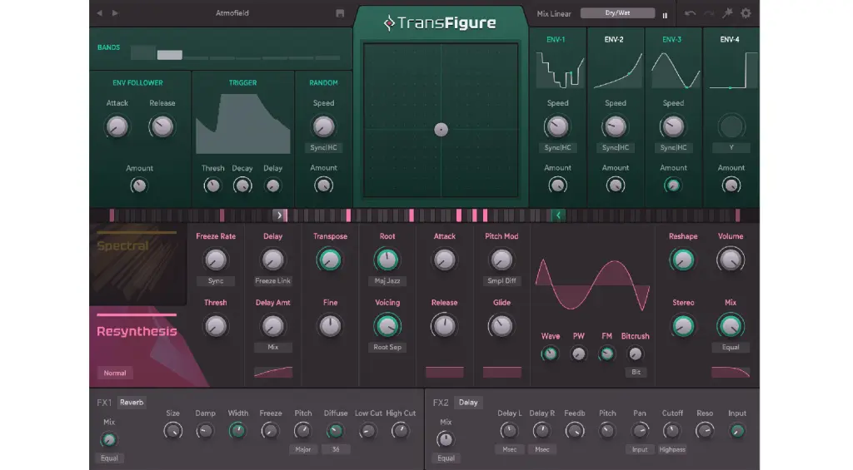Click the Env Follower Release knob
Viewport: 853px width, 470px height.
162,127
